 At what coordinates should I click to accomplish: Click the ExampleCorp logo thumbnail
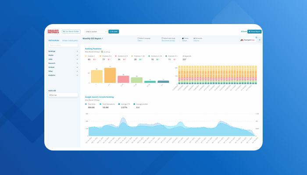(x=247, y=40)
